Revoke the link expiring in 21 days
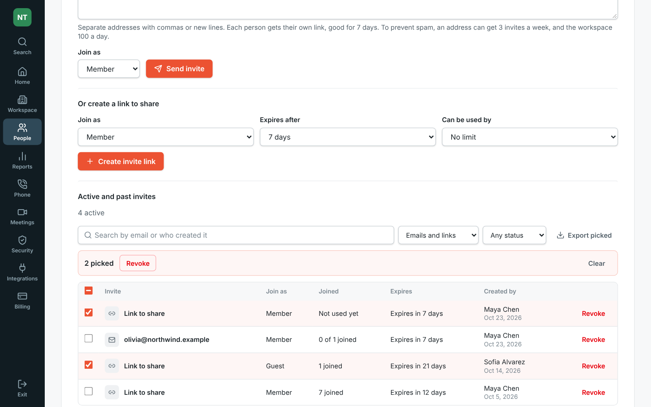Screen dimensions: 651x407 (593, 366)
